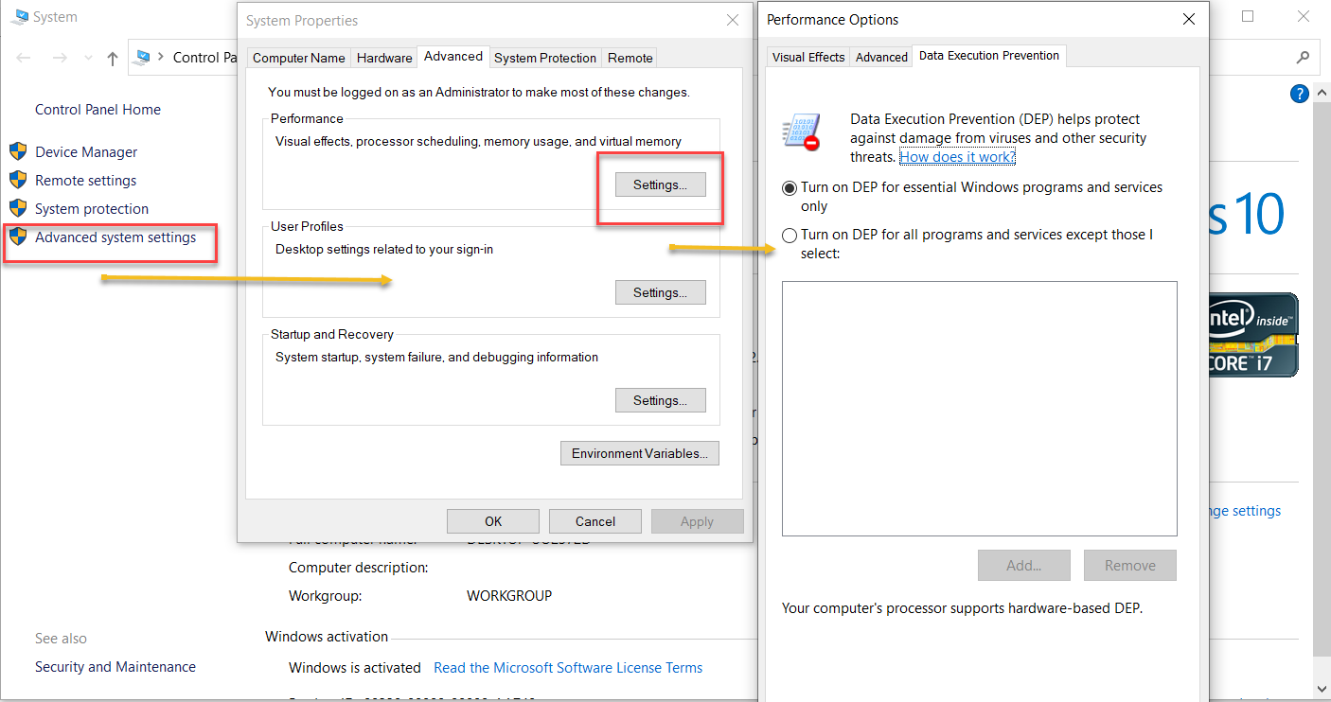
Task: Click the System protection shield icon
Action: pos(18,208)
